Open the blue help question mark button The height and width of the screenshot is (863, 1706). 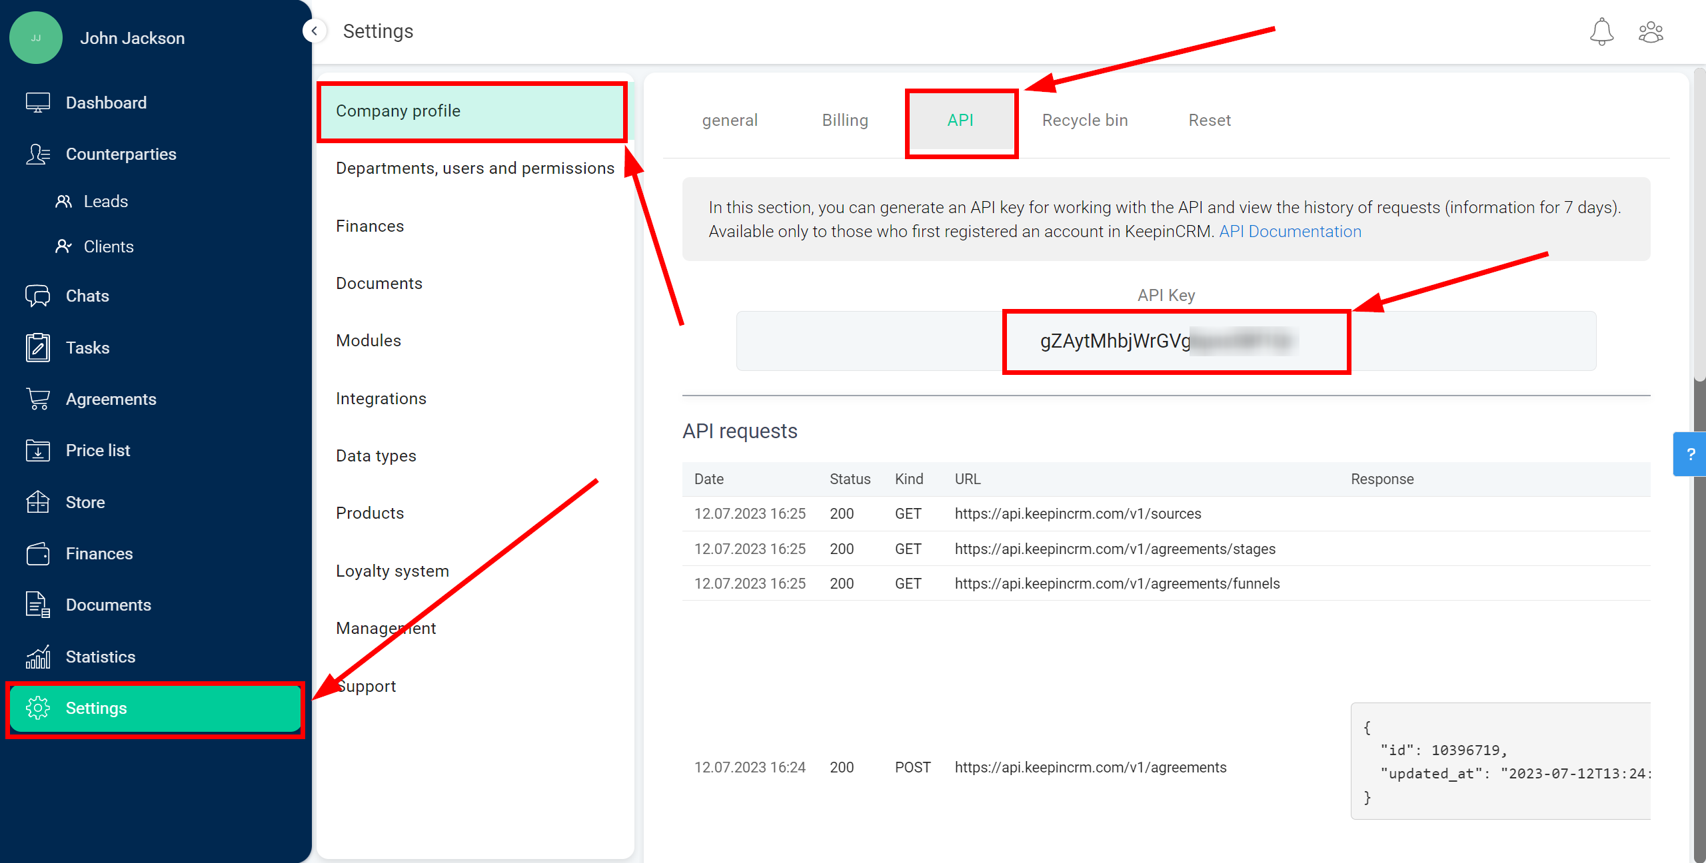coord(1689,454)
